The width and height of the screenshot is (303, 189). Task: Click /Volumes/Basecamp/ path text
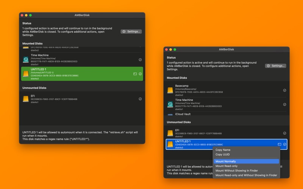click(186, 89)
